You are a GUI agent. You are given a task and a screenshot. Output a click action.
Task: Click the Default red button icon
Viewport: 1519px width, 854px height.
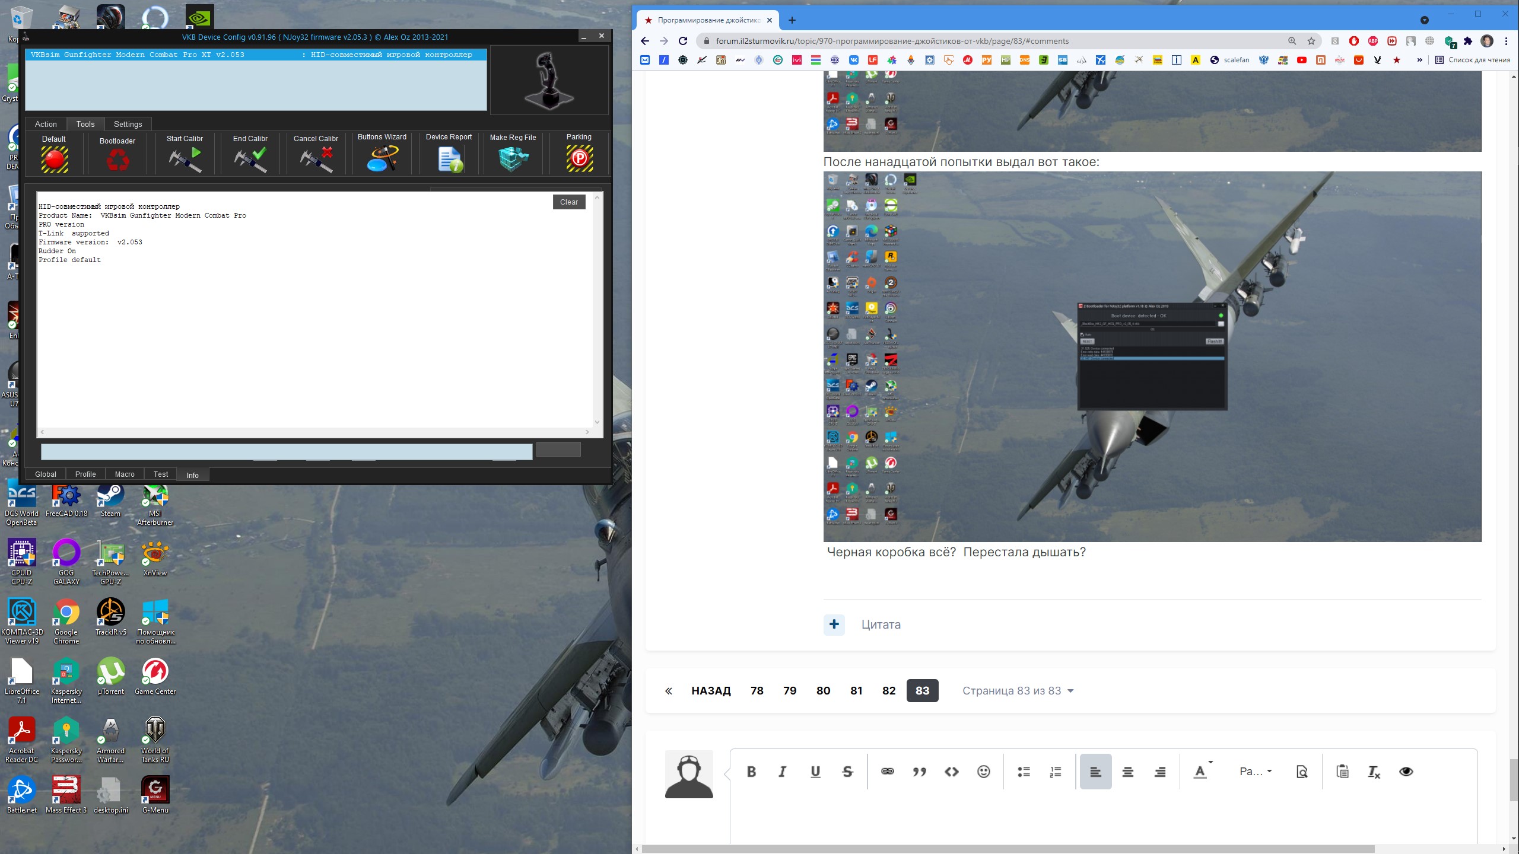tap(54, 160)
